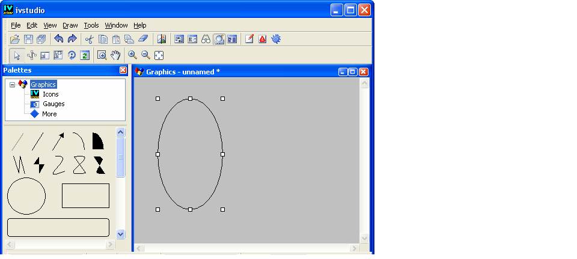
Task: Click the binoculars find icon
Action: [x=206, y=39]
